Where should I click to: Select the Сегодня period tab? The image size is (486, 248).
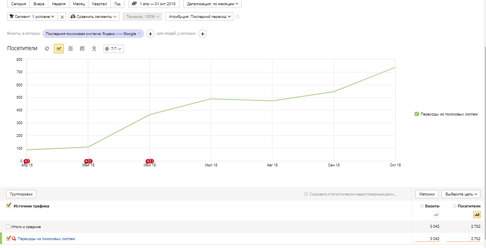[19, 4]
